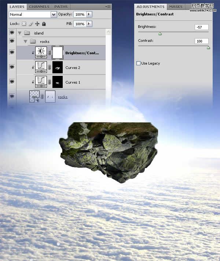220x261 pixels.
Task: Toggle lock transparent pixels icon
Action: 24,24
